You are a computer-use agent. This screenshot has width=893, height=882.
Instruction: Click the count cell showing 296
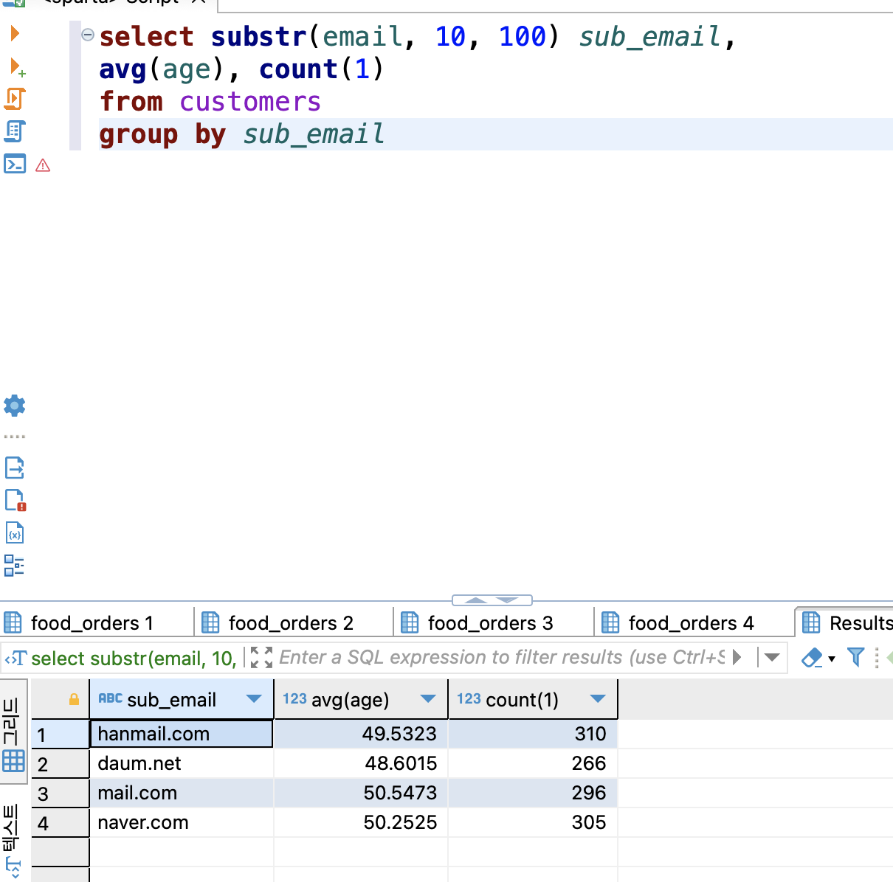[x=533, y=793]
